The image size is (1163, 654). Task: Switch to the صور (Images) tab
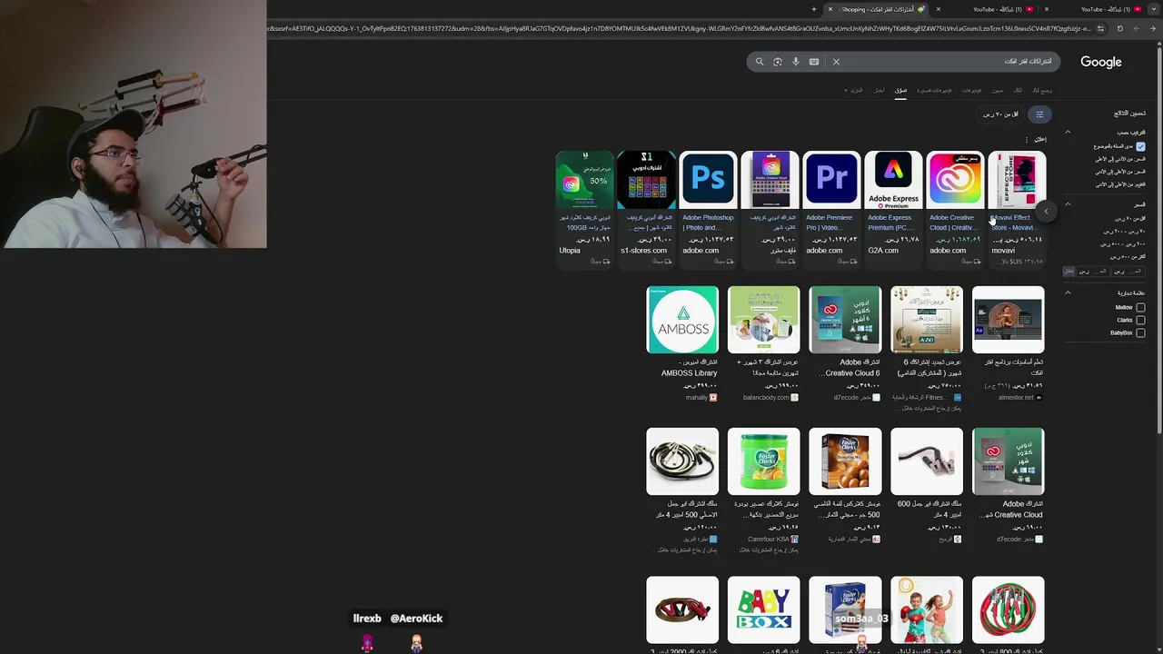coord(998,90)
